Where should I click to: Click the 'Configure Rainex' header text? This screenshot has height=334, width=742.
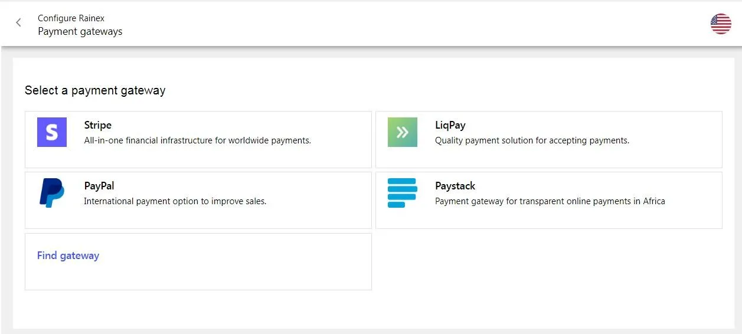[x=71, y=18]
